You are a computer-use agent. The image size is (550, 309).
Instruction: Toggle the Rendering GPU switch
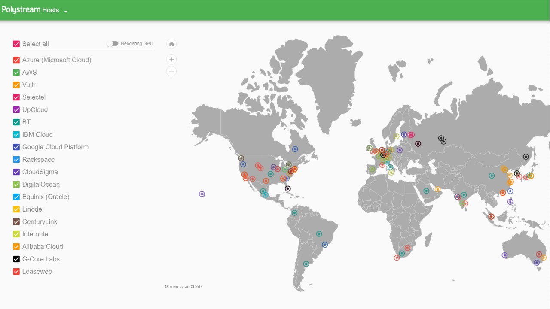point(113,44)
